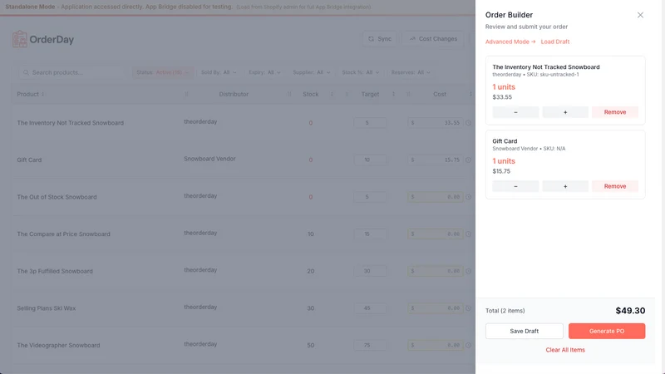Edit cost for Compare at Price Snowboard
665x374 pixels.
[x=435, y=234]
